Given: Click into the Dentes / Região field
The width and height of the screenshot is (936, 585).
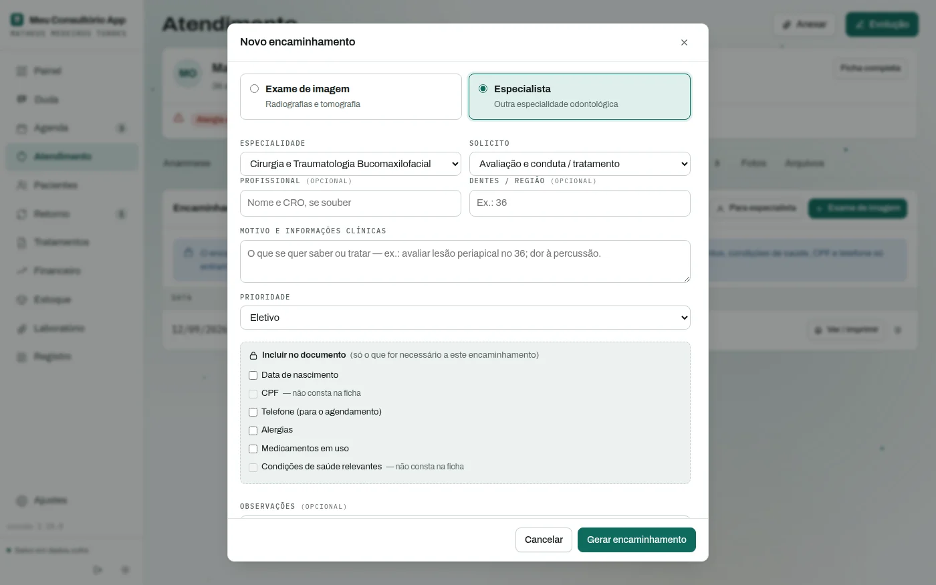Looking at the screenshot, I should point(580,203).
